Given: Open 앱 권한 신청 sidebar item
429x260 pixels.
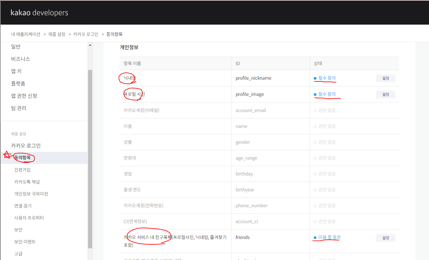Looking at the screenshot, I should [24, 96].
